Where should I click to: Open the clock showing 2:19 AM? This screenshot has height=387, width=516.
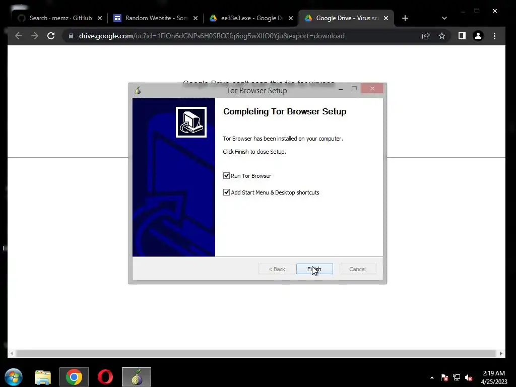point(494,377)
